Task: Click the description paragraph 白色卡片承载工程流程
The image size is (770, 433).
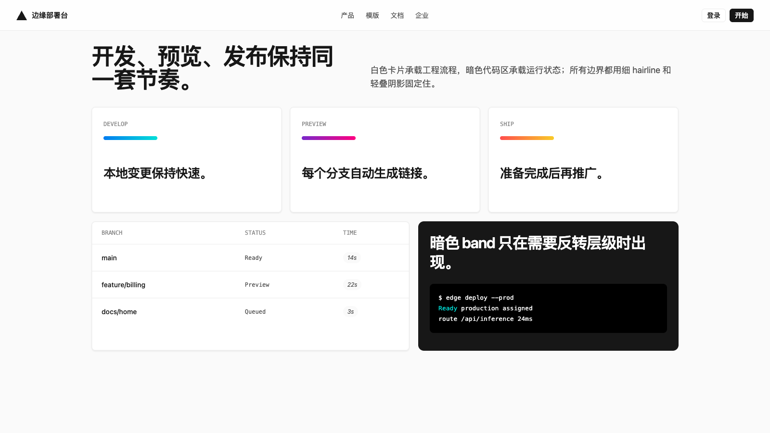Action: (521, 77)
